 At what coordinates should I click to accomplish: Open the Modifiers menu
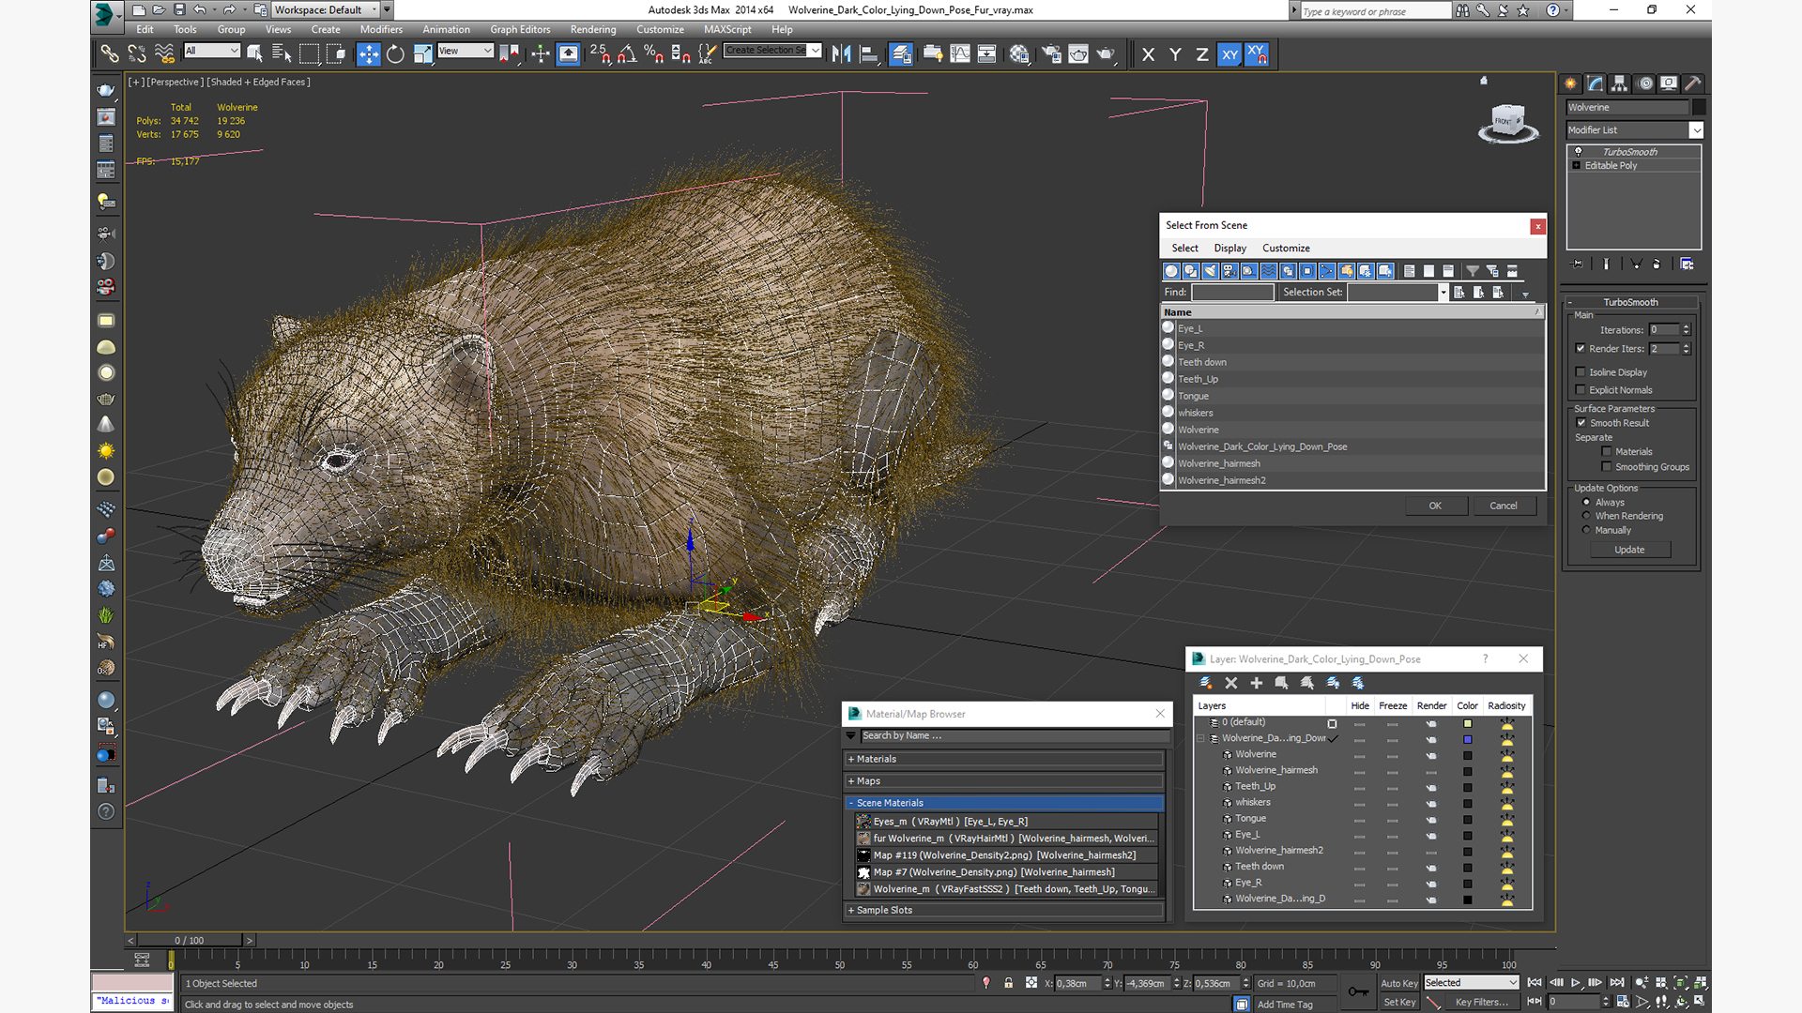click(381, 29)
